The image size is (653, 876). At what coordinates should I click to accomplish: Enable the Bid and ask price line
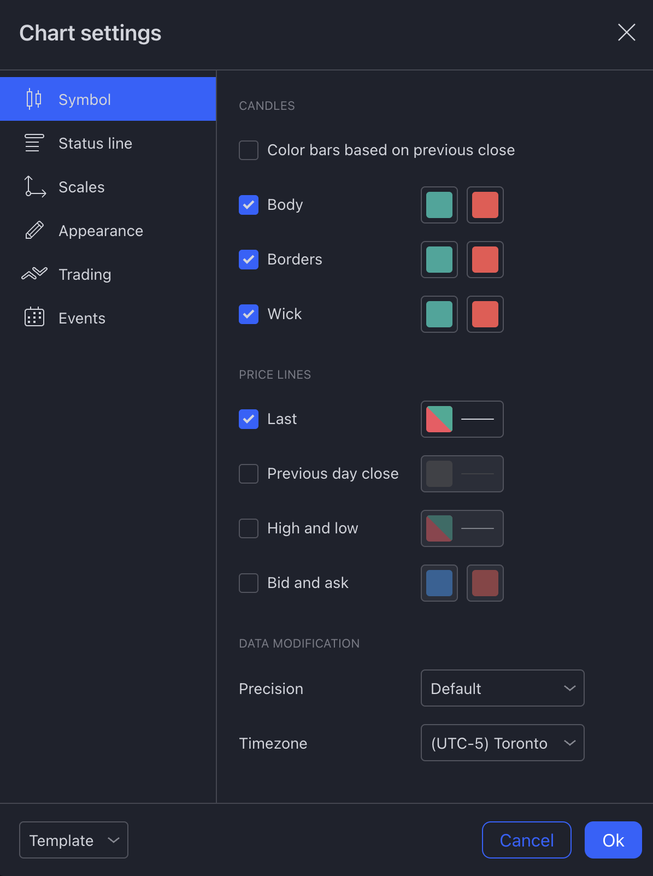(x=249, y=583)
